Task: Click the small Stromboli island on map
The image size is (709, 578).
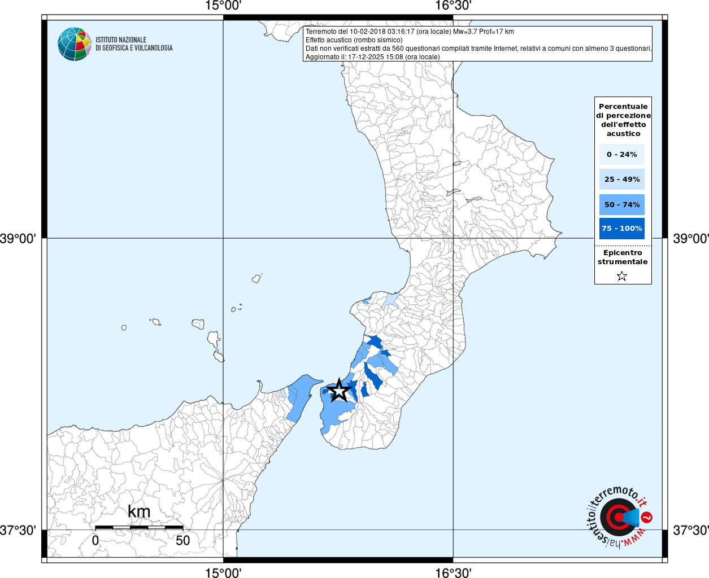Action: [257, 278]
